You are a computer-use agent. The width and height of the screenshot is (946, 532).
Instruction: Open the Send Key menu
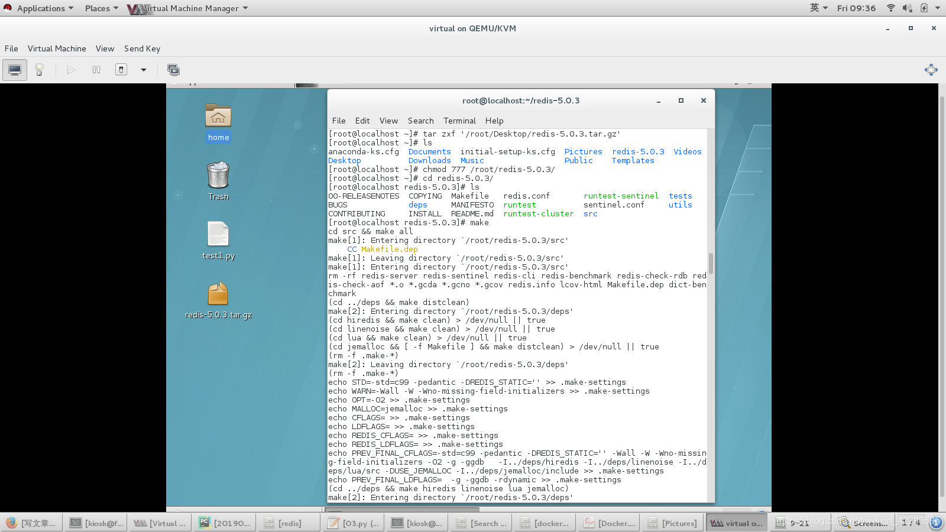coord(142,48)
